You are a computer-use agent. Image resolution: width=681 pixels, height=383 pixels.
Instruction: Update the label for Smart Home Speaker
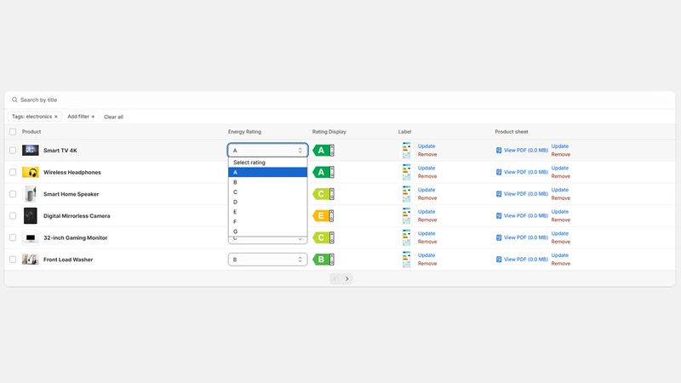426,190
